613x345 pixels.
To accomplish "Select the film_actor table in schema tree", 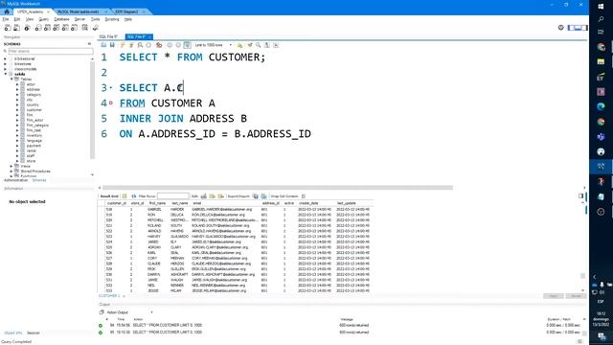I will (x=34, y=120).
